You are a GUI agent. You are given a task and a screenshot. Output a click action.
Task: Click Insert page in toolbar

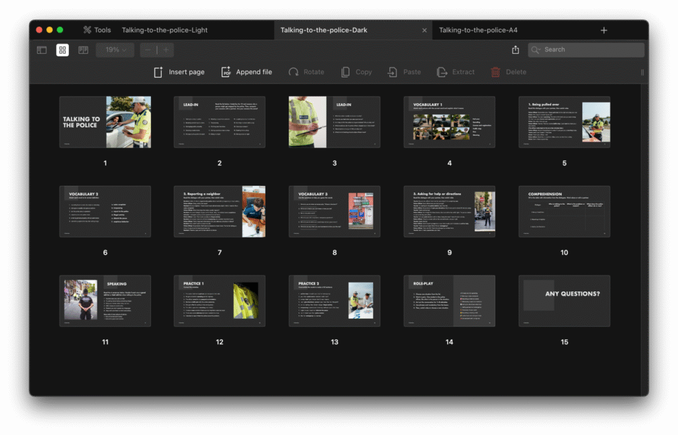179,72
